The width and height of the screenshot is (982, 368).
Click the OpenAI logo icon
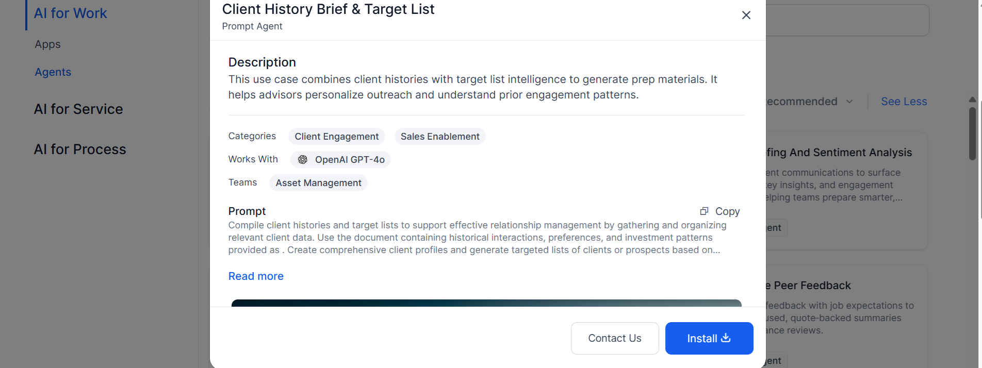click(x=303, y=160)
